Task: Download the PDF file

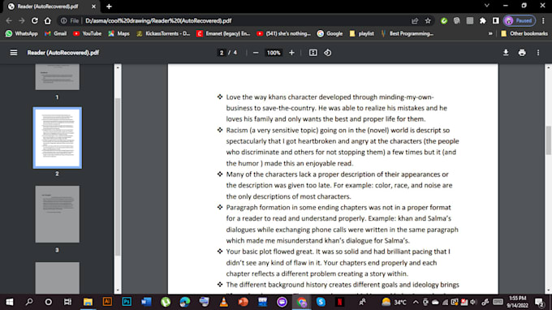Action: tap(506, 53)
